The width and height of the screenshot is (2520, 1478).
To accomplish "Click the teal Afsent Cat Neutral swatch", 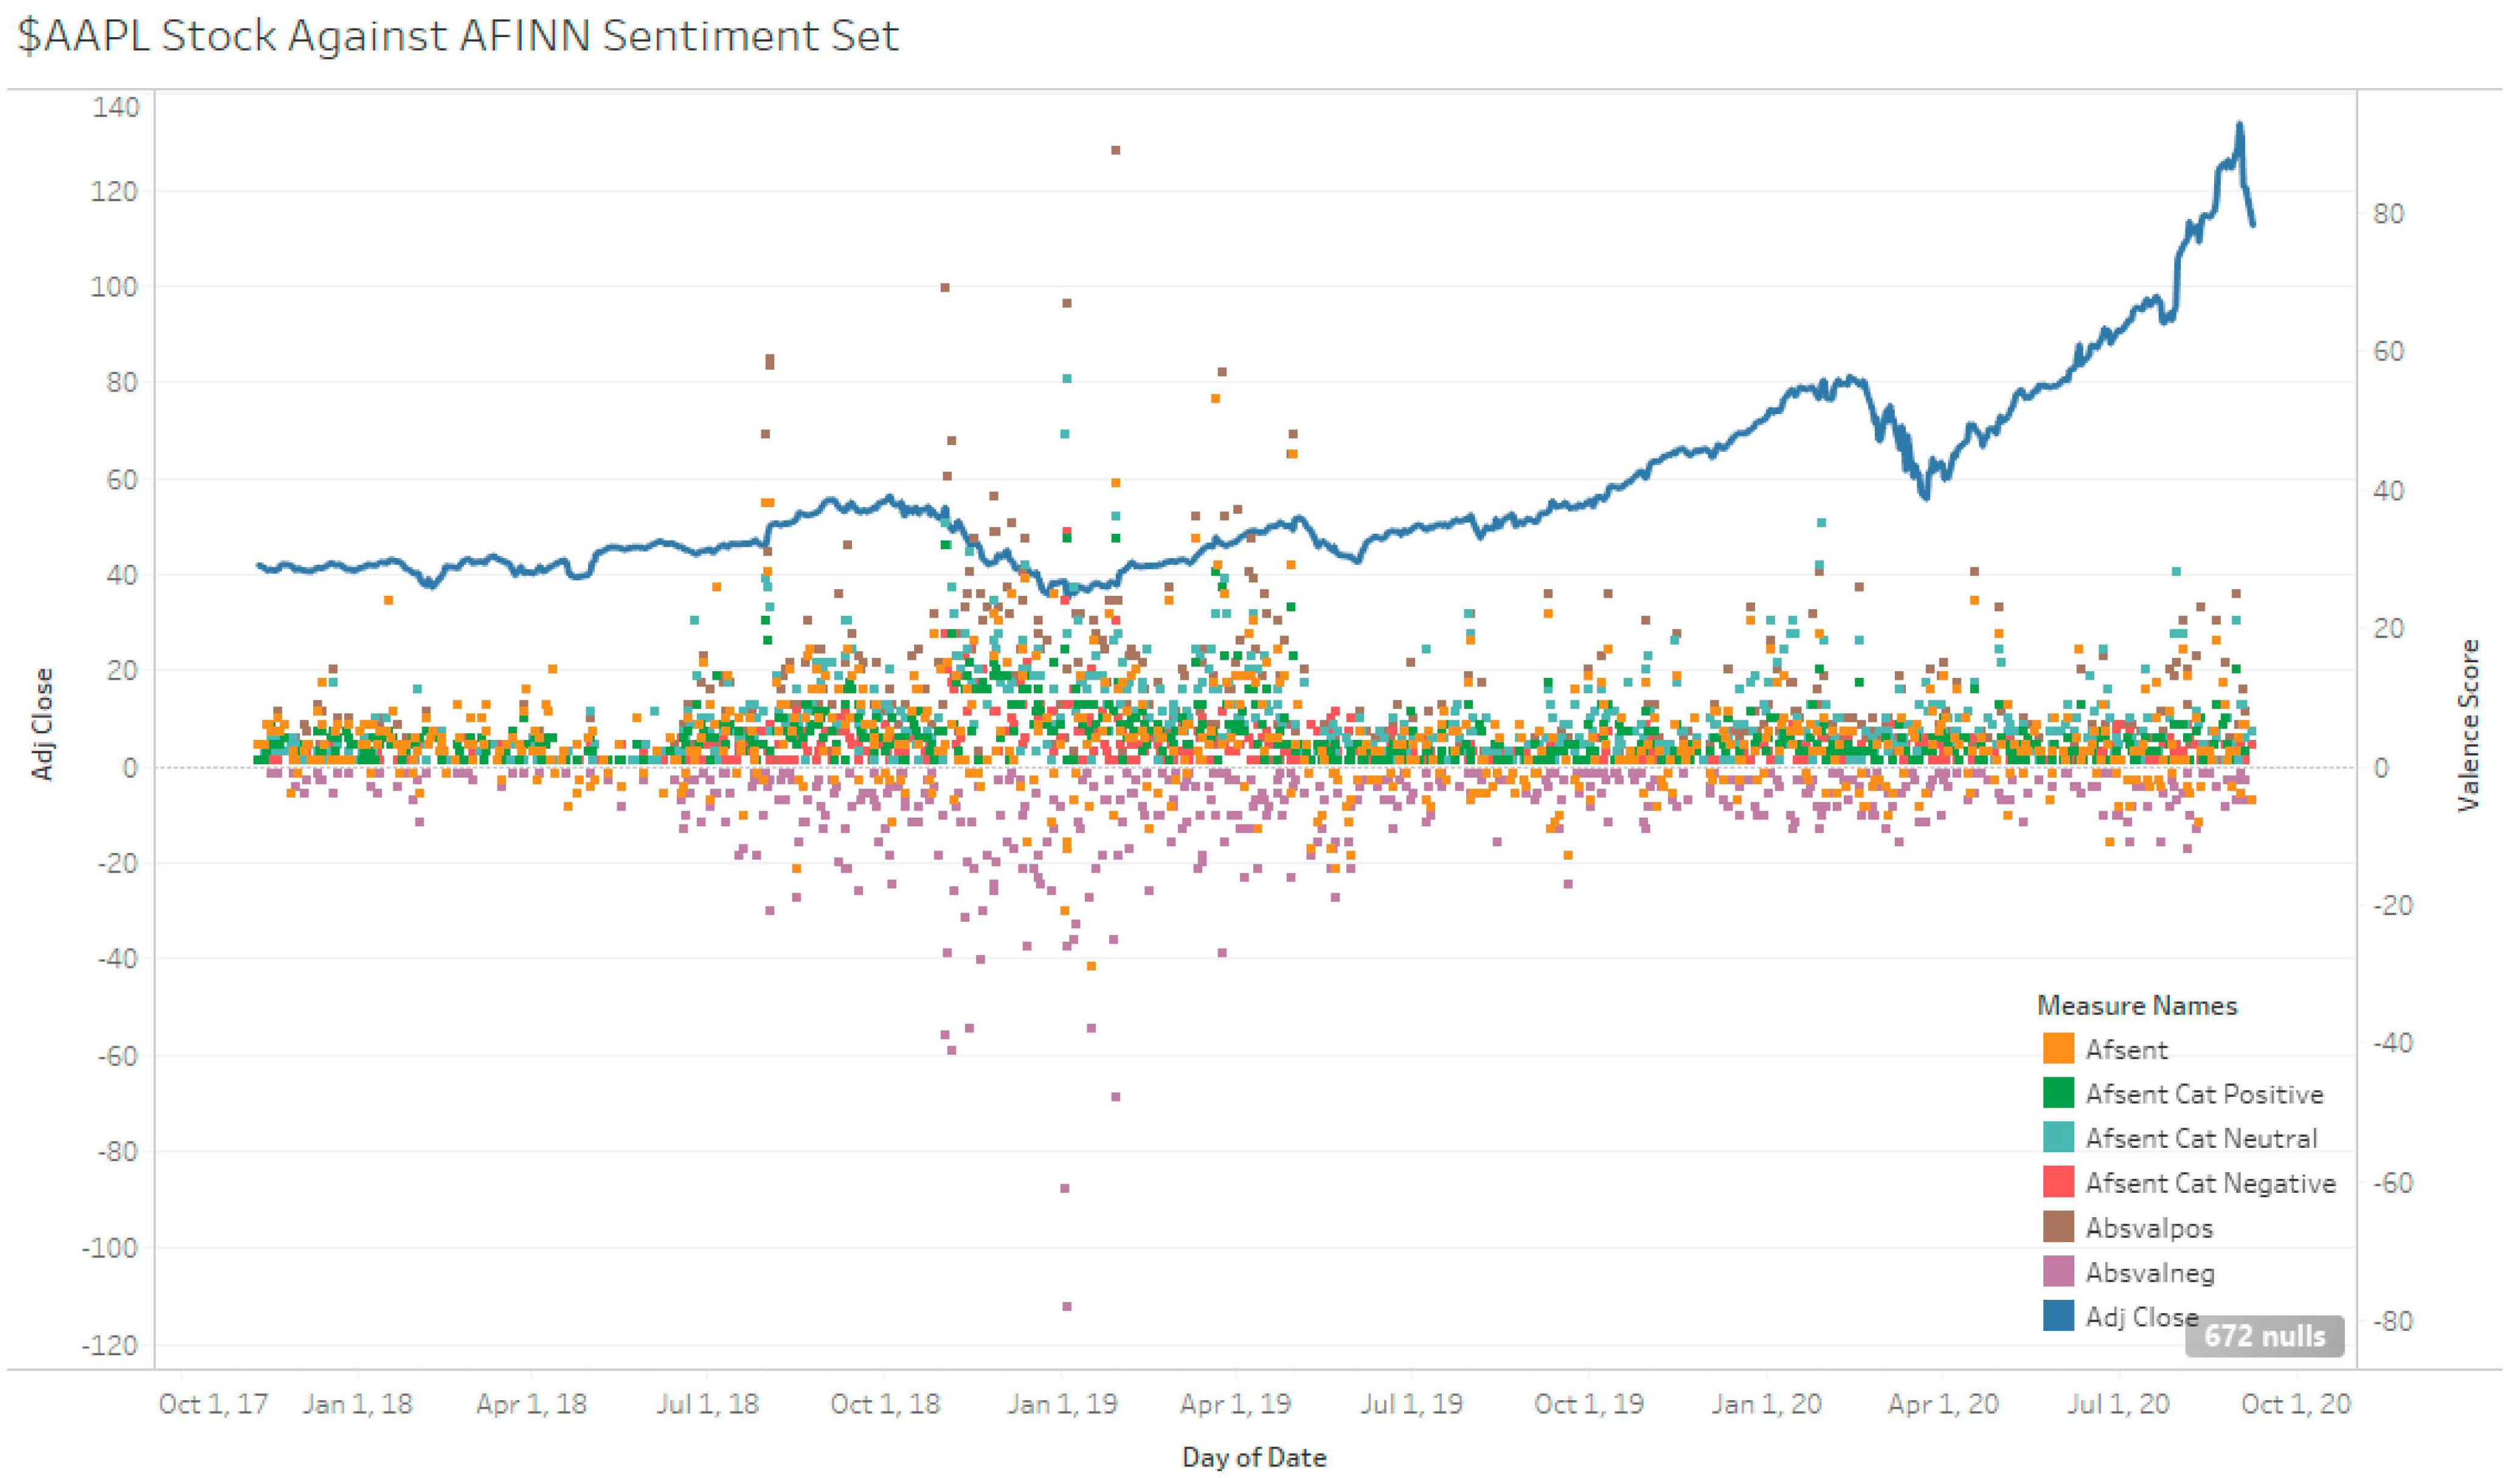I will (2058, 1138).
